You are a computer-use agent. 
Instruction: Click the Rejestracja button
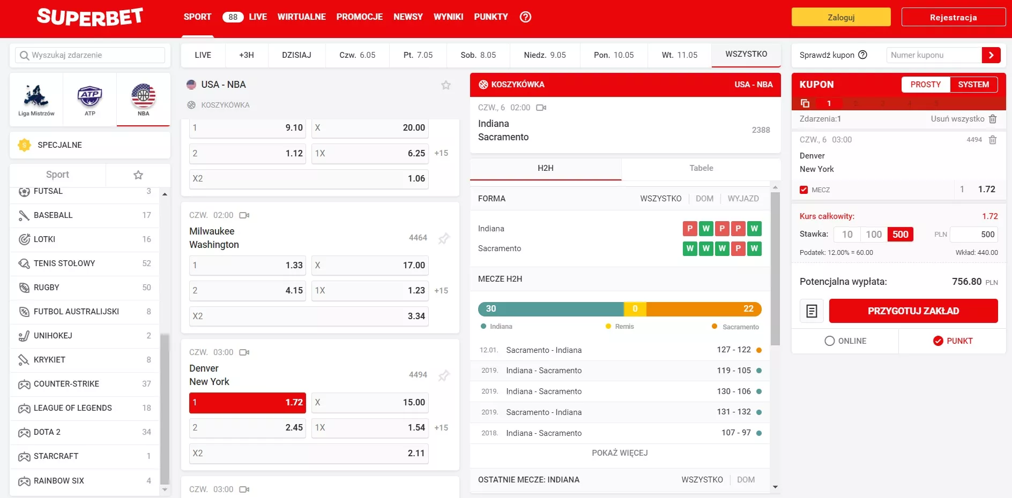point(953,17)
